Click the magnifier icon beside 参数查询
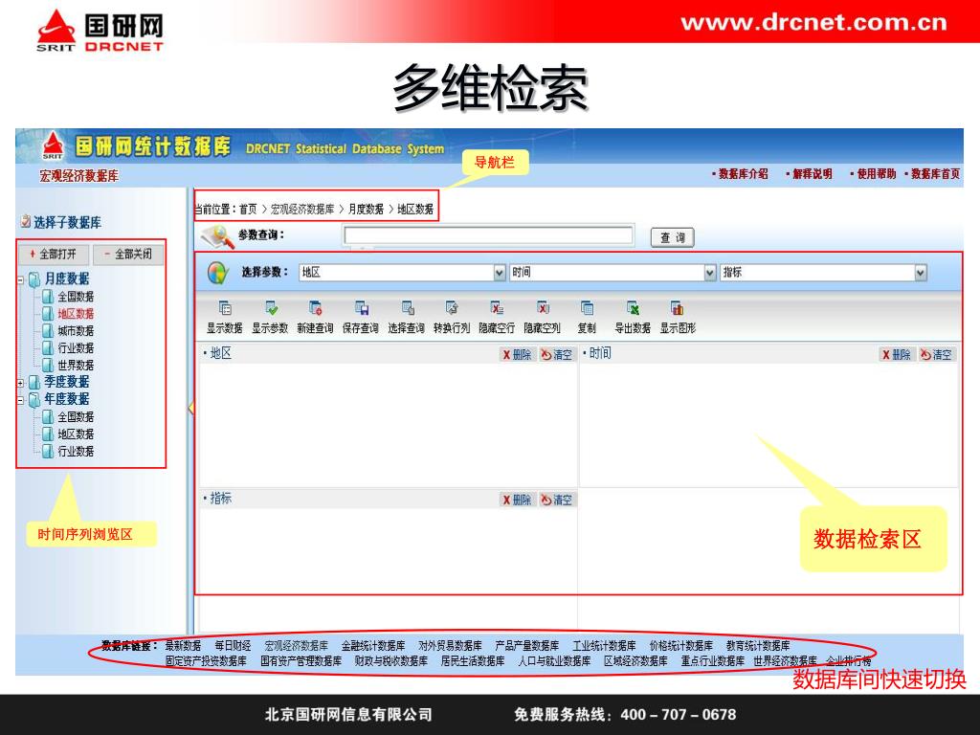The width and height of the screenshot is (980, 735). 216,236
